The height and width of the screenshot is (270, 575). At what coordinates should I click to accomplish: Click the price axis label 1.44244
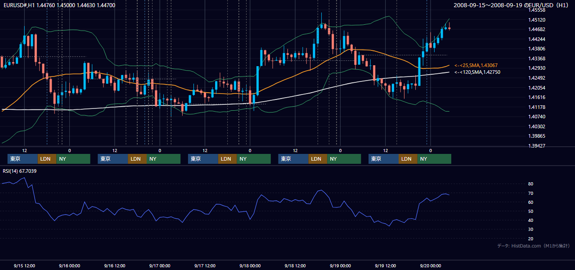coord(536,39)
